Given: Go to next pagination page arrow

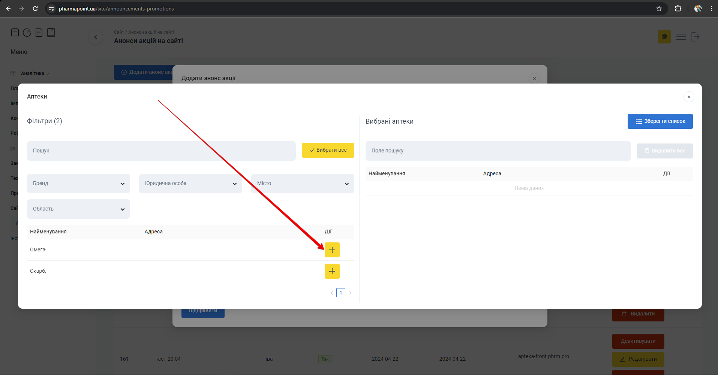Looking at the screenshot, I should click(x=350, y=293).
